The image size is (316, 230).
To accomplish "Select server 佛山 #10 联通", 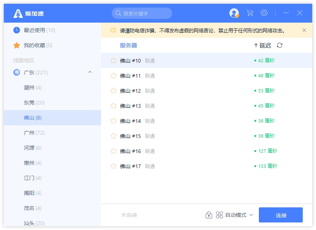I will 207,60.
